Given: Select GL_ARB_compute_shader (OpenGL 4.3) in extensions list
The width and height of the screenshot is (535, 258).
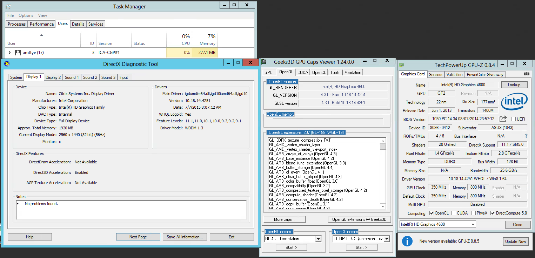Looking at the screenshot, I should pyautogui.click(x=303, y=195).
